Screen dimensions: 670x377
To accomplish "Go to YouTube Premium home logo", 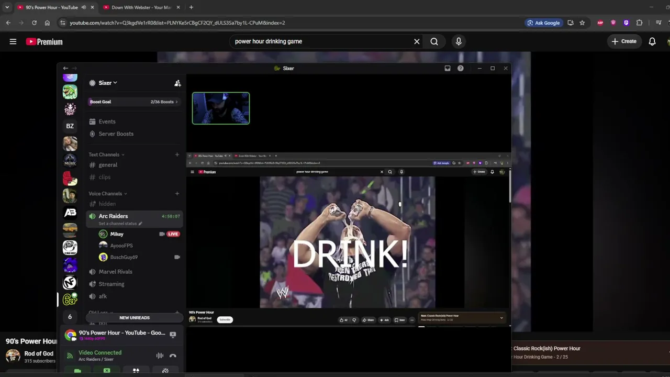I will tap(44, 42).
